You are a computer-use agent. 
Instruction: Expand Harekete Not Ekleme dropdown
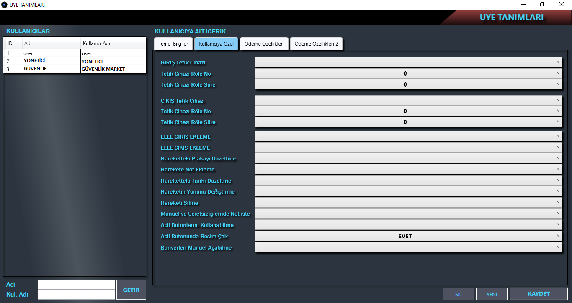[408, 169]
